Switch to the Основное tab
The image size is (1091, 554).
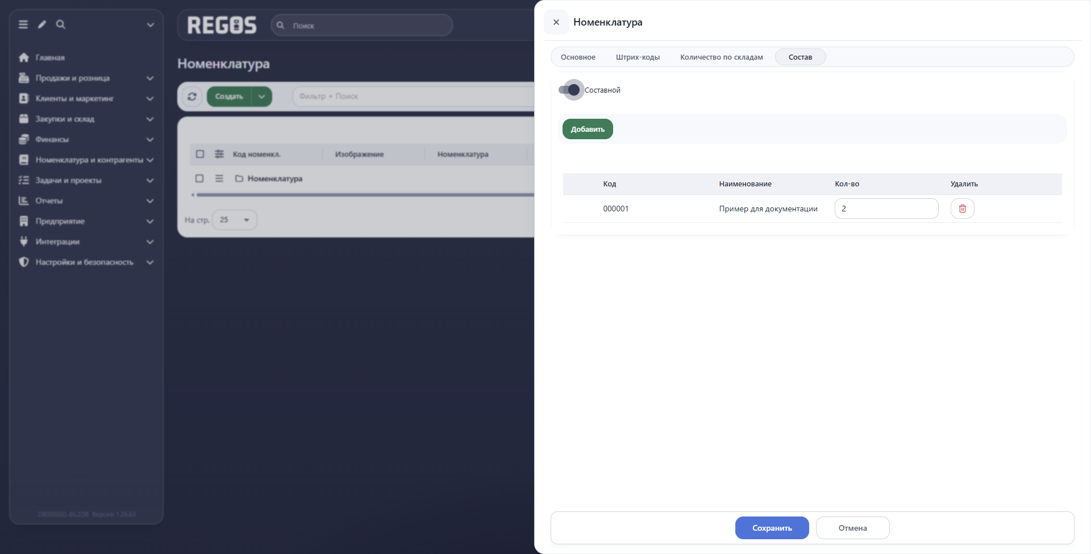[578, 57]
